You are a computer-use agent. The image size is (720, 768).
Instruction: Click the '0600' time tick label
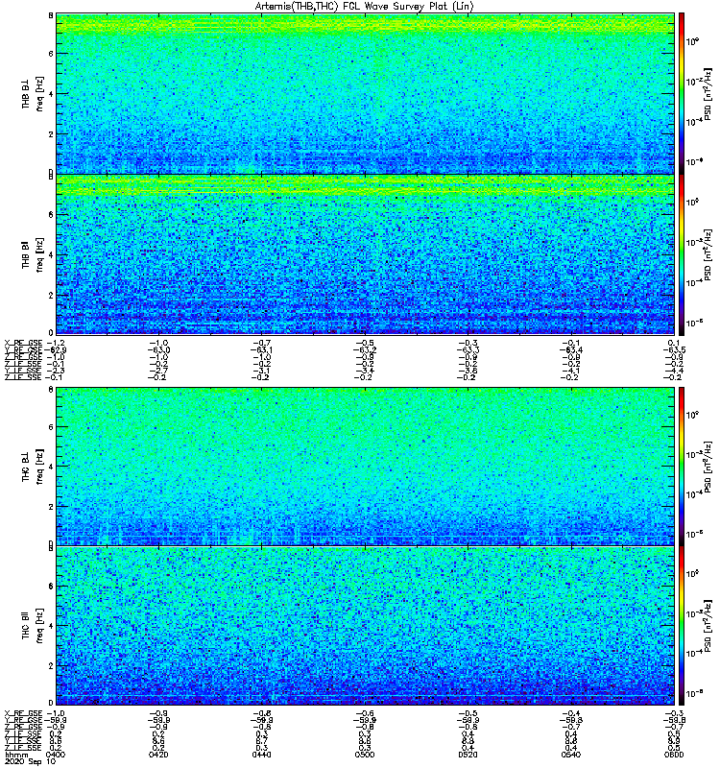[x=674, y=755]
